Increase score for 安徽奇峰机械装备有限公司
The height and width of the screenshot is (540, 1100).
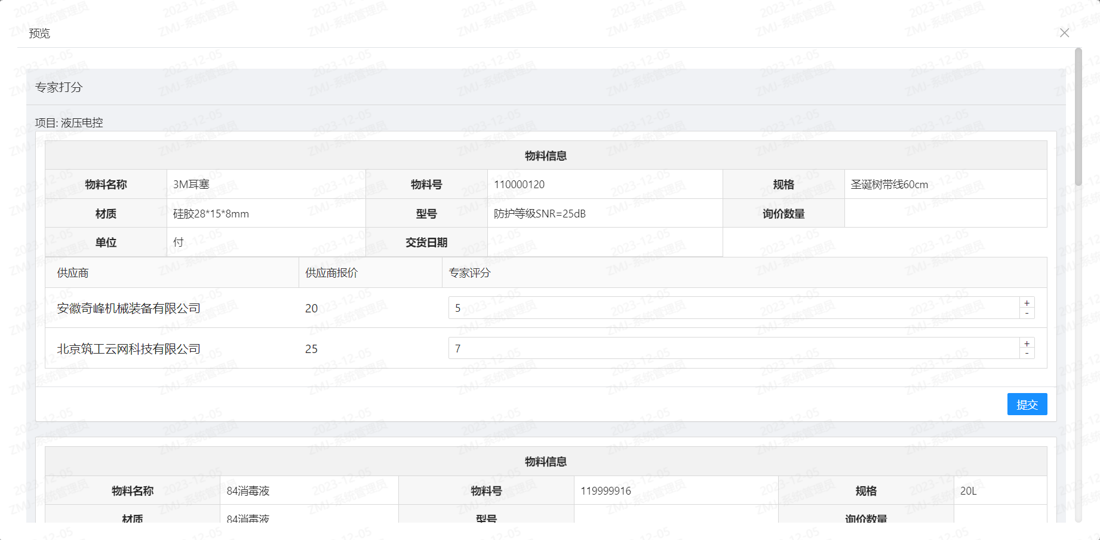tap(1027, 303)
